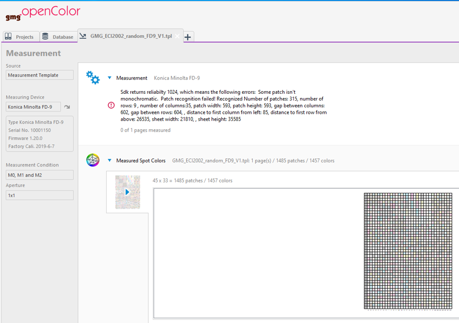This screenshot has width=459, height=323.
Task: Switch to the Database tab
Action: (x=58, y=36)
